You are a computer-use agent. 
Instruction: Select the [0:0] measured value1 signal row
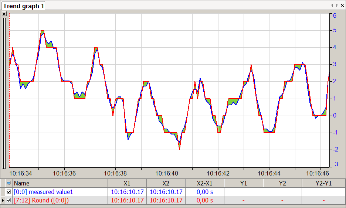44,192
